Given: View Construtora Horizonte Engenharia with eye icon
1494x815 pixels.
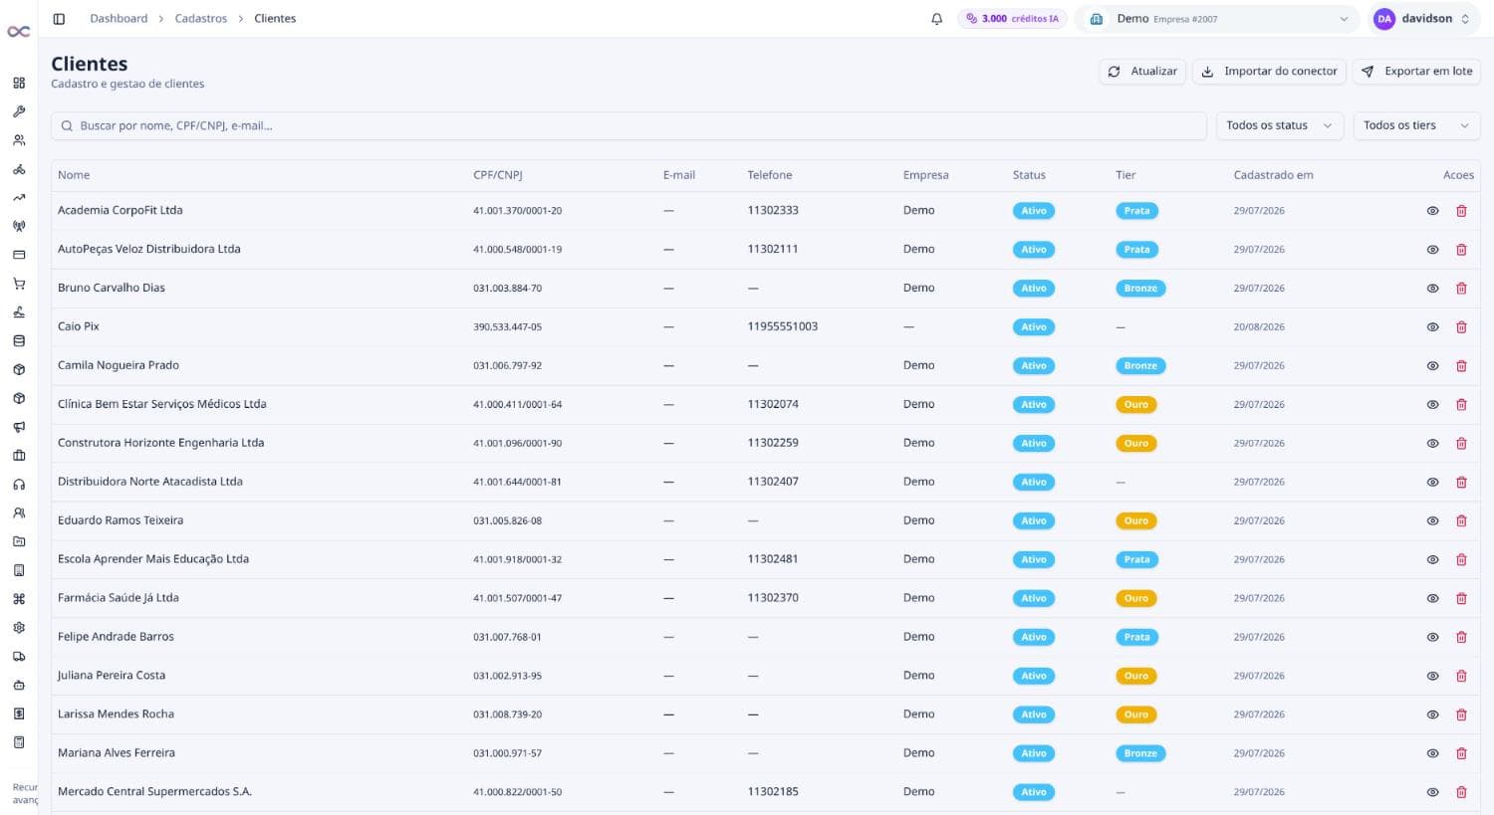Looking at the screenshot, I should click(x=1432, y=444).
